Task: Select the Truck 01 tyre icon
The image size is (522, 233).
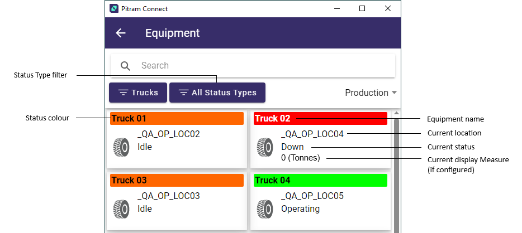Action: point(121,147)
